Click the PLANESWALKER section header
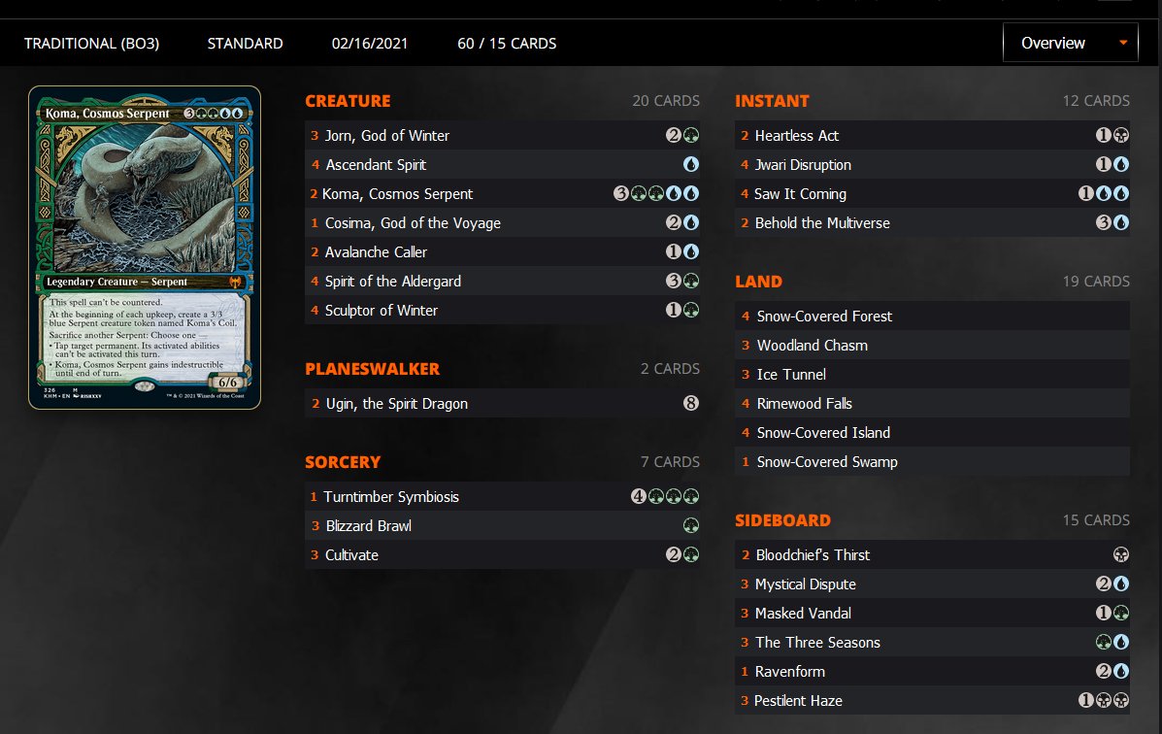The height and width of the screenshot is (734, 1162). [372, 369]
